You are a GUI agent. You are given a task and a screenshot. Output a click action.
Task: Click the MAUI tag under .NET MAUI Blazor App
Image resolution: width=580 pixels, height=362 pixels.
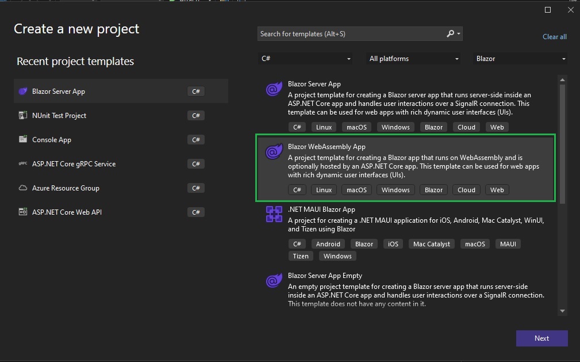tap(508, 244)
